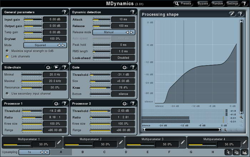
Task: Click the copy preset icon at bottom right
Action: pos(236,152)
